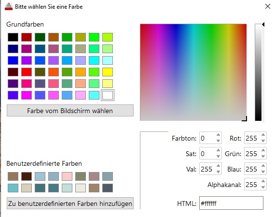Increase the Rot value with up arrow

263,135
